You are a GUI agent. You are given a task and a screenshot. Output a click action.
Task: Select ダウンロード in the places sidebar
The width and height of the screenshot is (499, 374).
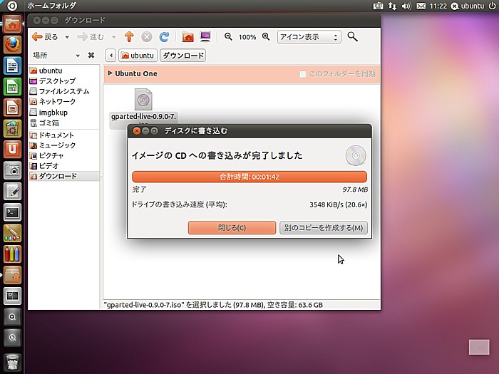click(x=63, y=176)
